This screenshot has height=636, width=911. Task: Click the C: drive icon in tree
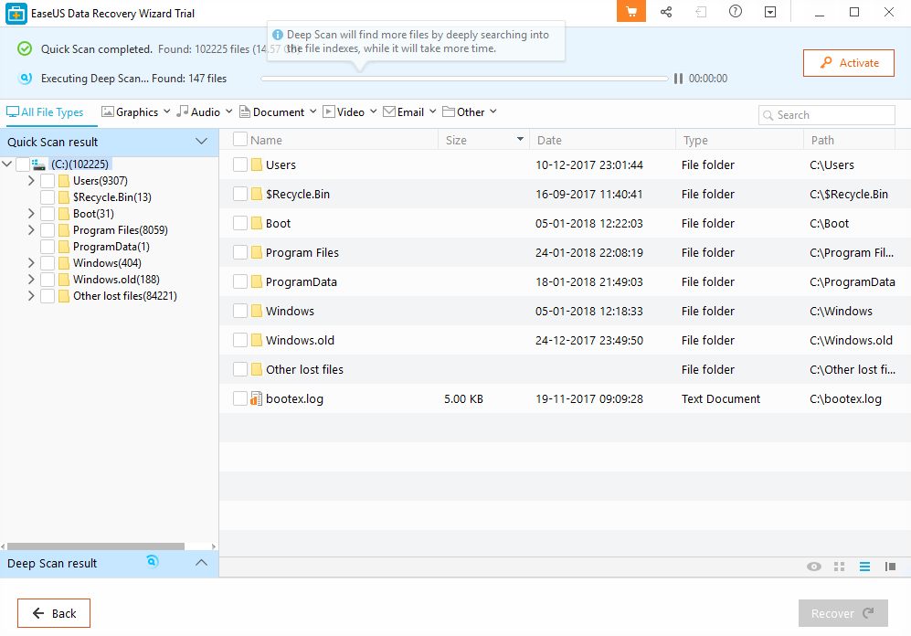click(39, 165)
